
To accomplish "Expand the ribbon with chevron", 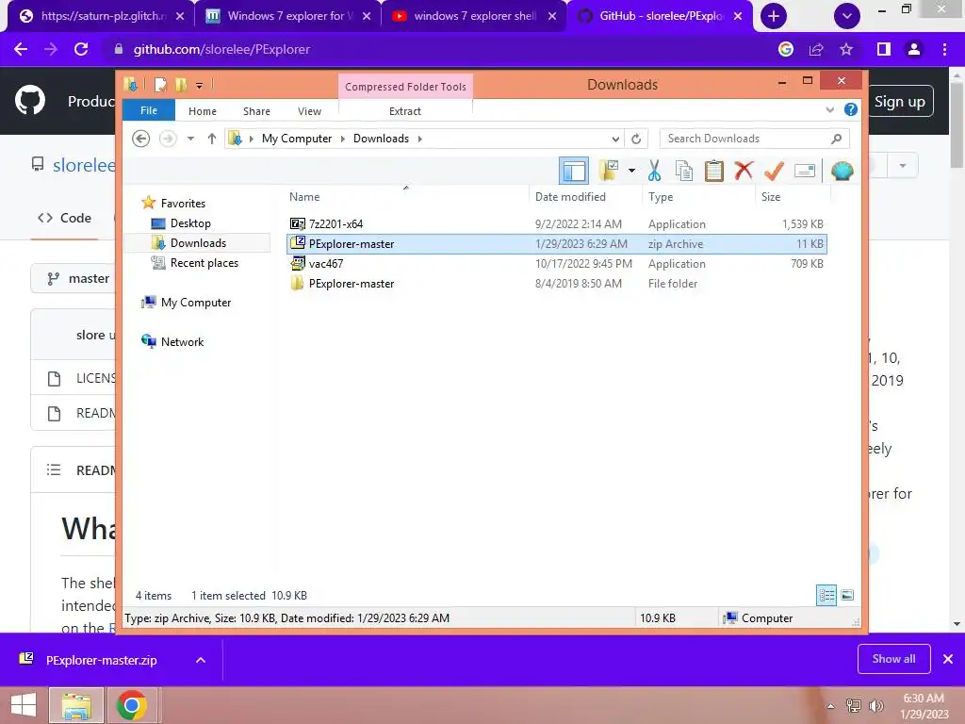I will tap(829, 109).
